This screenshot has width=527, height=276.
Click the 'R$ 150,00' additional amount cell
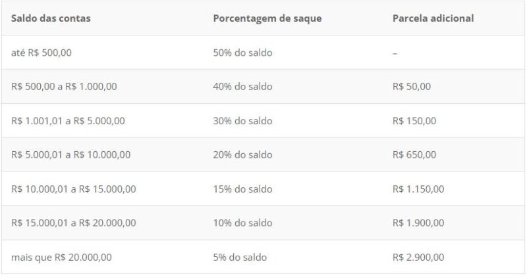[x=414, y=121]
